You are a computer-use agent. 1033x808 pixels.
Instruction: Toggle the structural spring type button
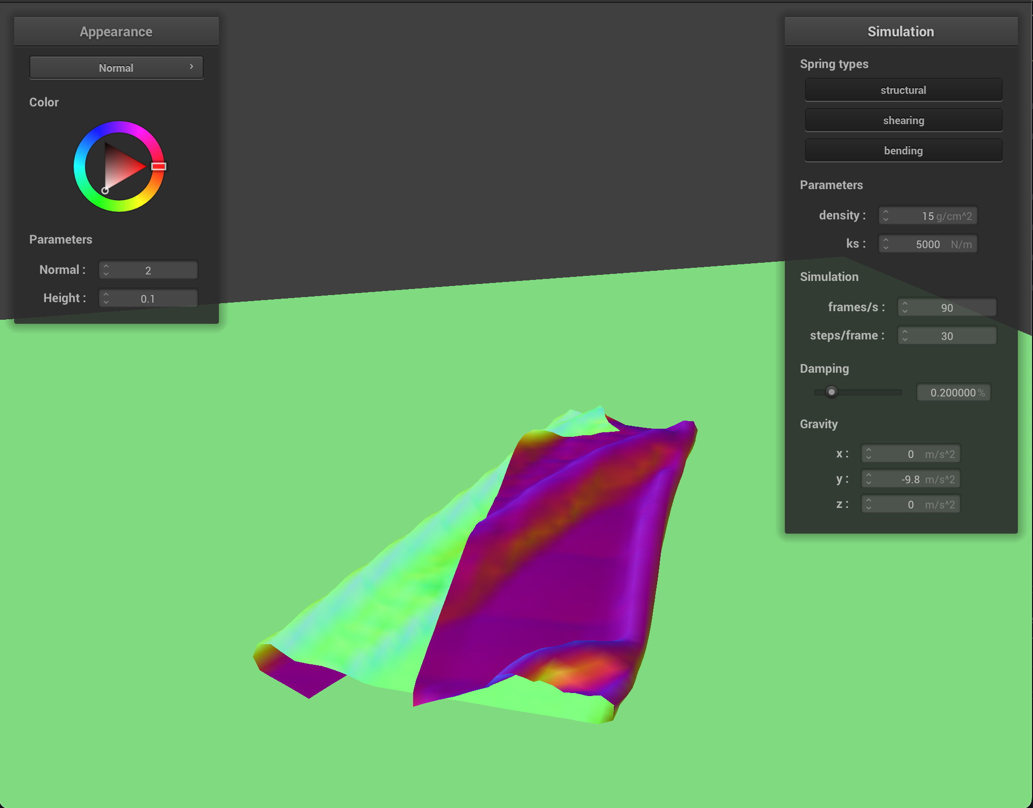click(903, 90)
